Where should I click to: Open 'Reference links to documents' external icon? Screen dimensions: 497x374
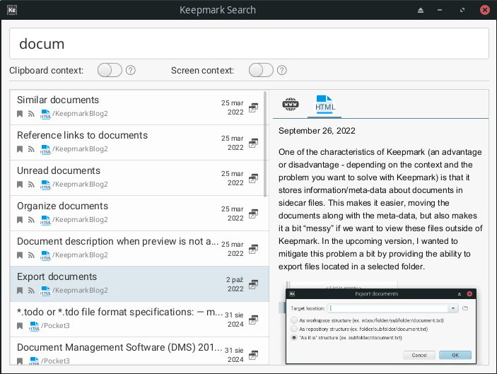click(x=253, y=143)
